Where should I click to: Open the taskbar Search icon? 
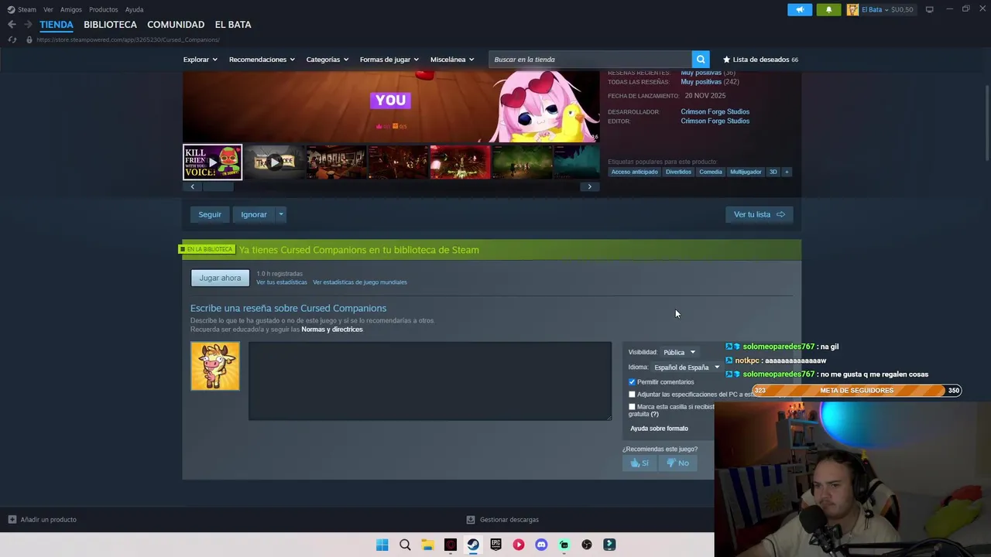point(405,545)
